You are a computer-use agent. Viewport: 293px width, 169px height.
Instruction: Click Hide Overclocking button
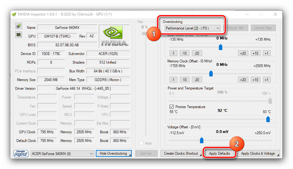click(113, 153)
